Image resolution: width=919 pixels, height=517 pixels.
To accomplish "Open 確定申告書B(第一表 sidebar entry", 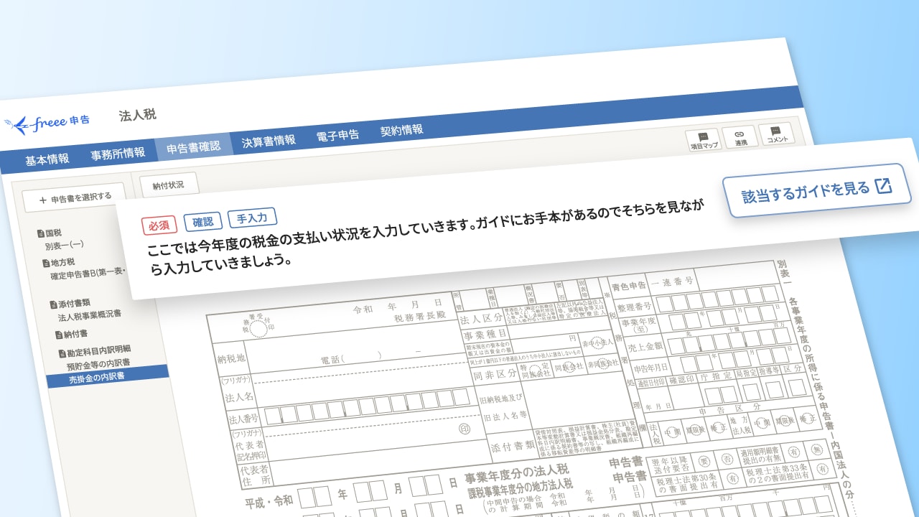I will 88,274.
